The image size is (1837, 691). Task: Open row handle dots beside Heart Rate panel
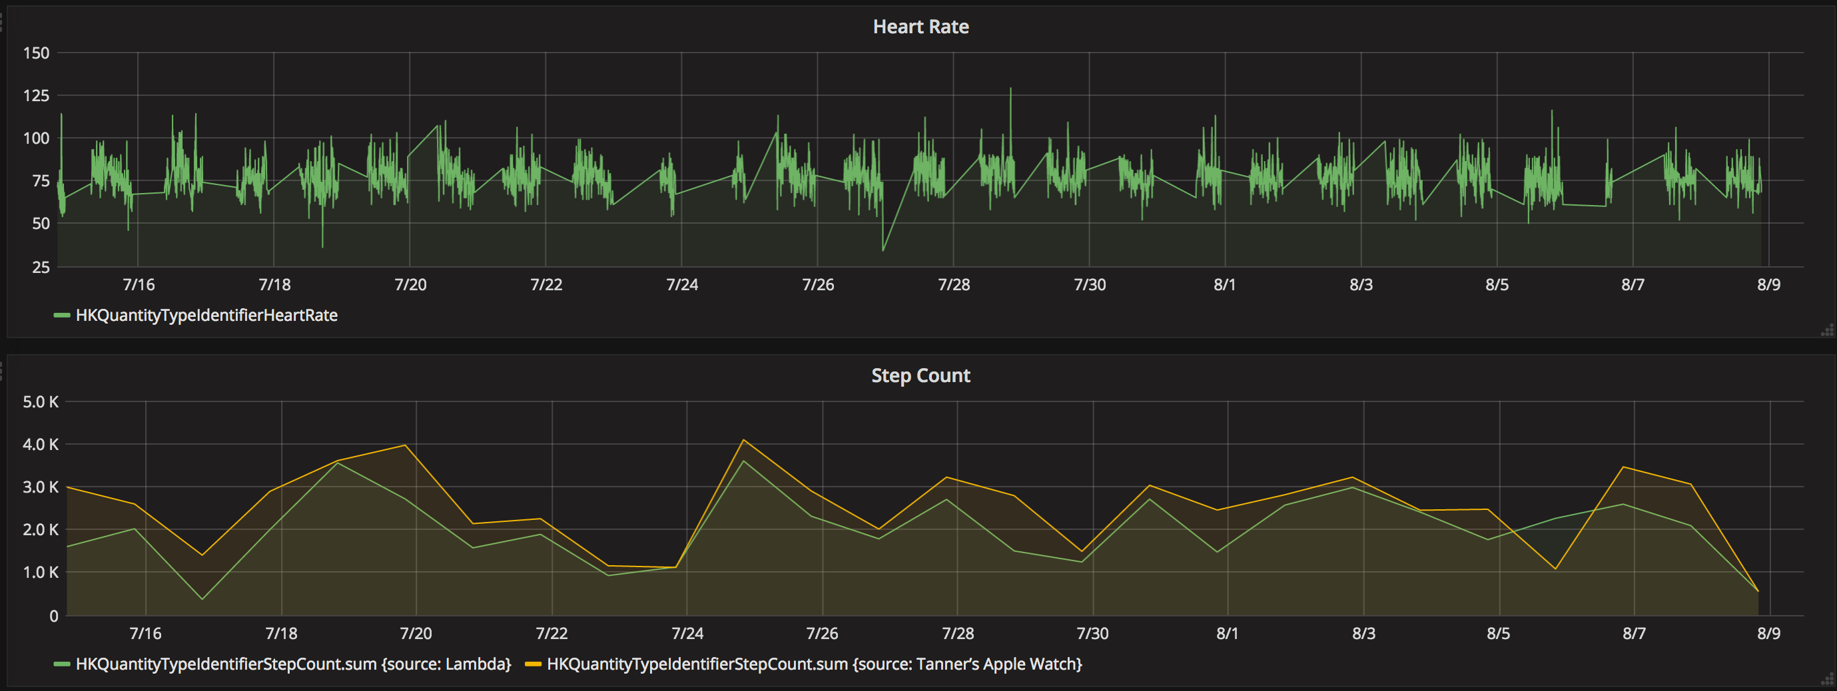(2, 23)
